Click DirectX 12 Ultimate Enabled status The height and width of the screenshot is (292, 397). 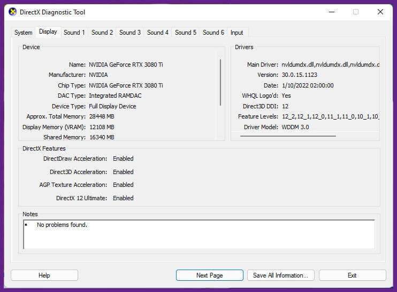[123, 198]
